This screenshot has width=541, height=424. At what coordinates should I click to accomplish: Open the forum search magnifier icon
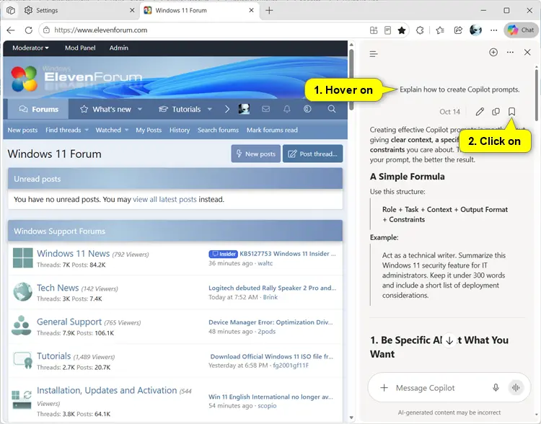332,109
